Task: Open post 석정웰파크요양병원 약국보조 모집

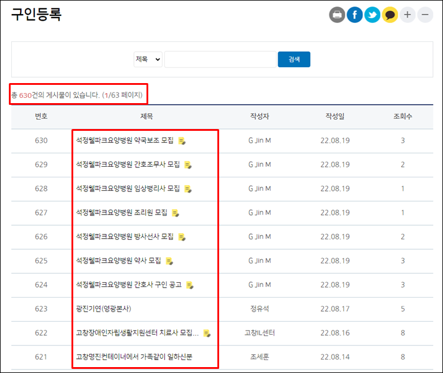Action: tap(125, 140)
